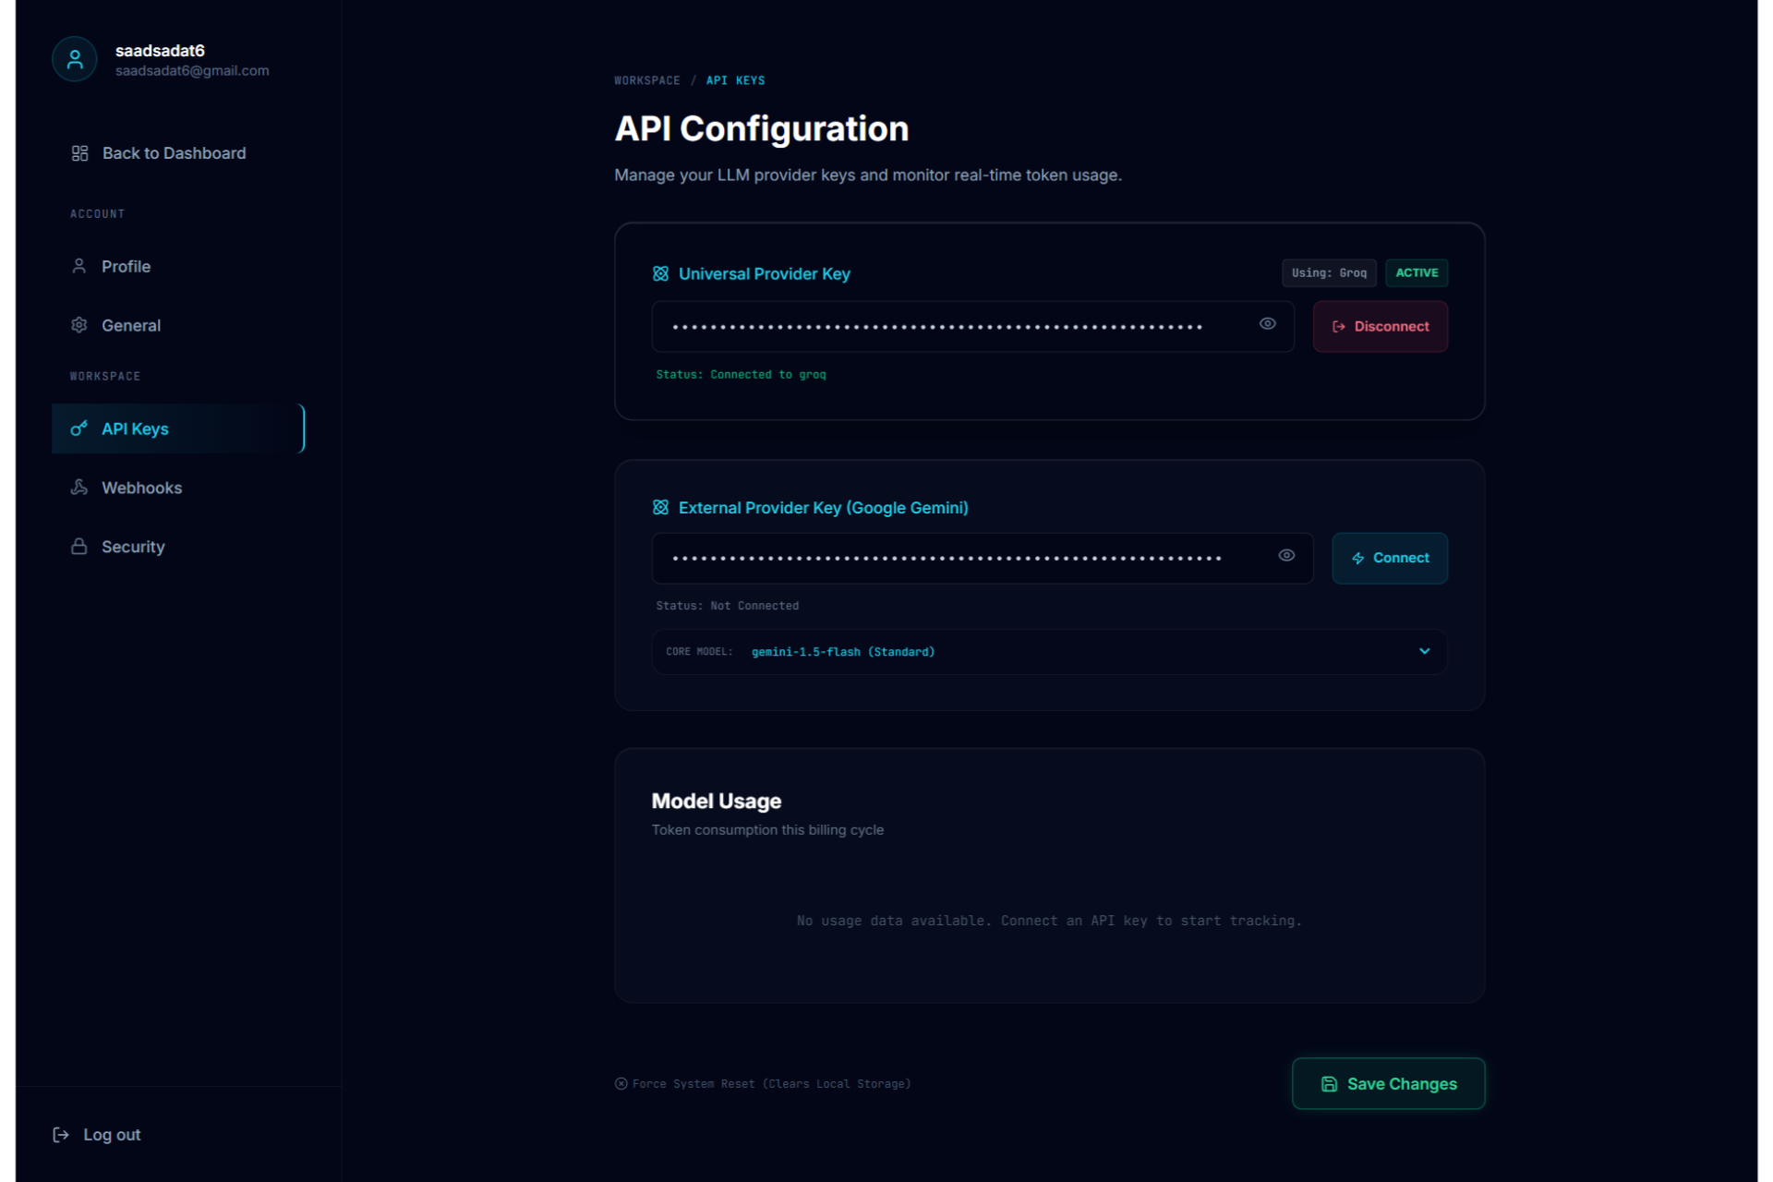Connect the Google Gemini key
Viewport: 1773px width, 1182px height.
(1389, 558)
